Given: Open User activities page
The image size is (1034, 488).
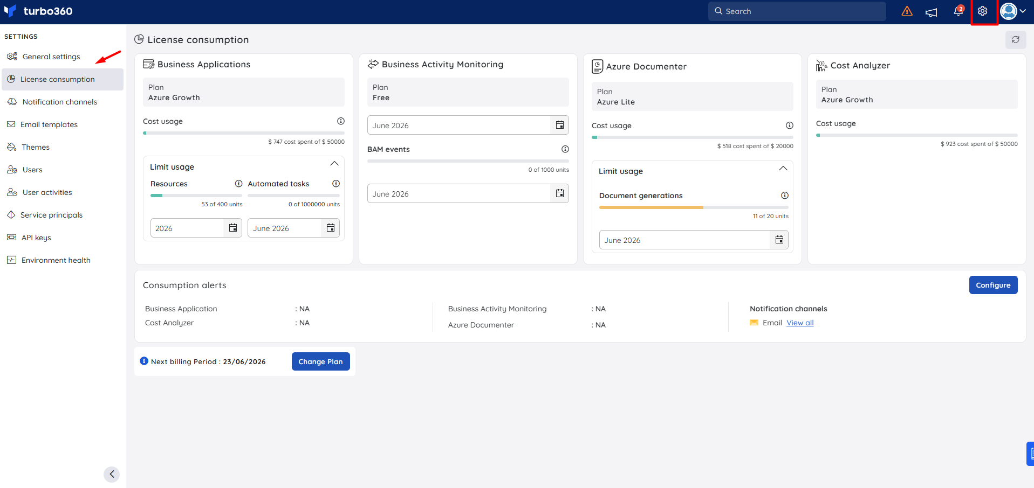Looking at the screenshot, I should 63,192.
